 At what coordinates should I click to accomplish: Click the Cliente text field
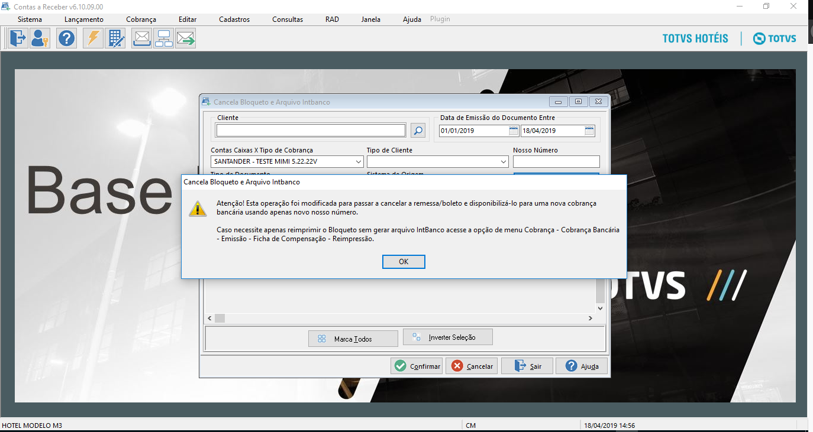(311, 131)
